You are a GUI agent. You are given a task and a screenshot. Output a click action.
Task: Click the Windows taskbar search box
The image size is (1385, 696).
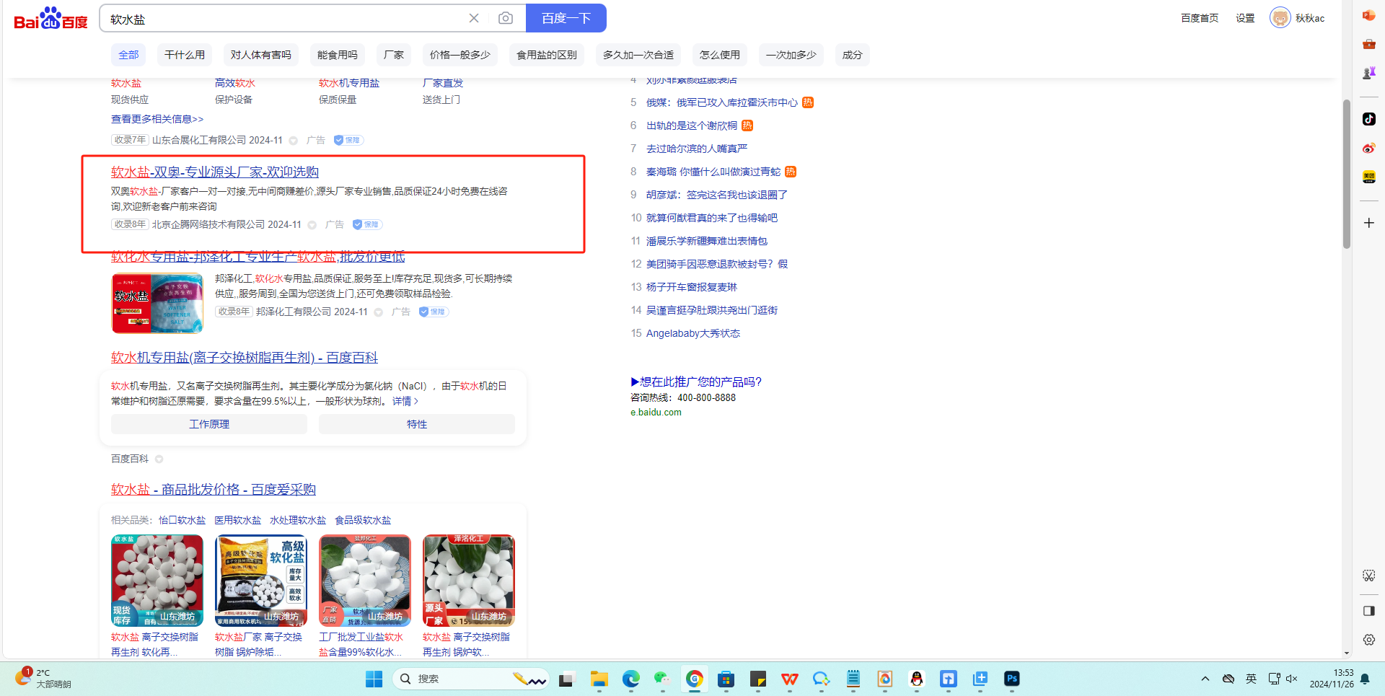click(x=470, y=679)
